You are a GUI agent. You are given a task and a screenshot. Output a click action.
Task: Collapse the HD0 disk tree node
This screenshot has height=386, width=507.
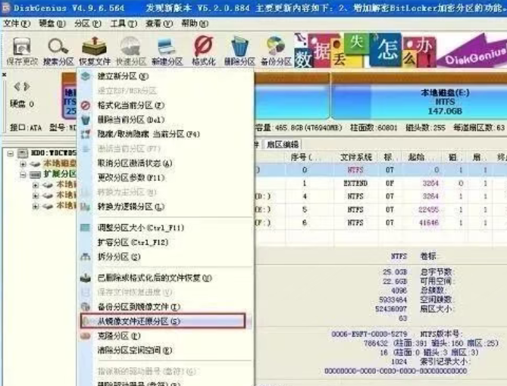click(x=10, y=154)
